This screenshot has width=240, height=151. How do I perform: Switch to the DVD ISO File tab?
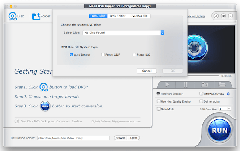(139, 16)
